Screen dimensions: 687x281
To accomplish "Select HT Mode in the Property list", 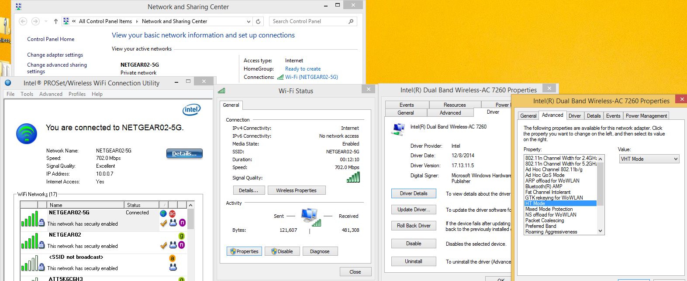I will click(x=560, y=203).
